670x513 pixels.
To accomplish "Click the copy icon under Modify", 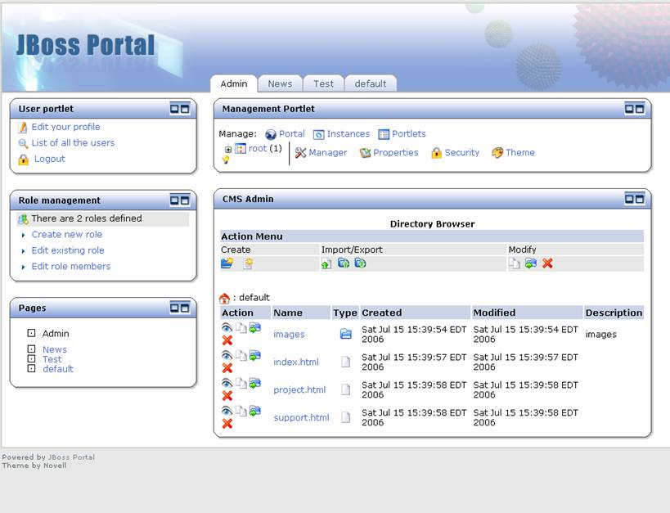I will pos(514,263).
